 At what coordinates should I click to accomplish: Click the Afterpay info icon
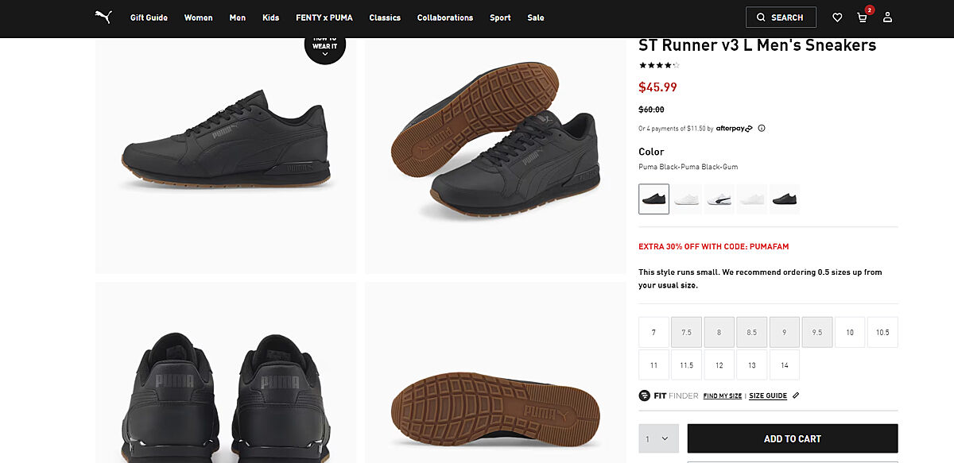click(x=762, y=128)
